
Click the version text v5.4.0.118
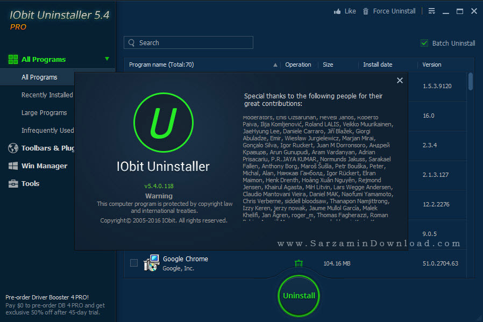pos(159,186)
